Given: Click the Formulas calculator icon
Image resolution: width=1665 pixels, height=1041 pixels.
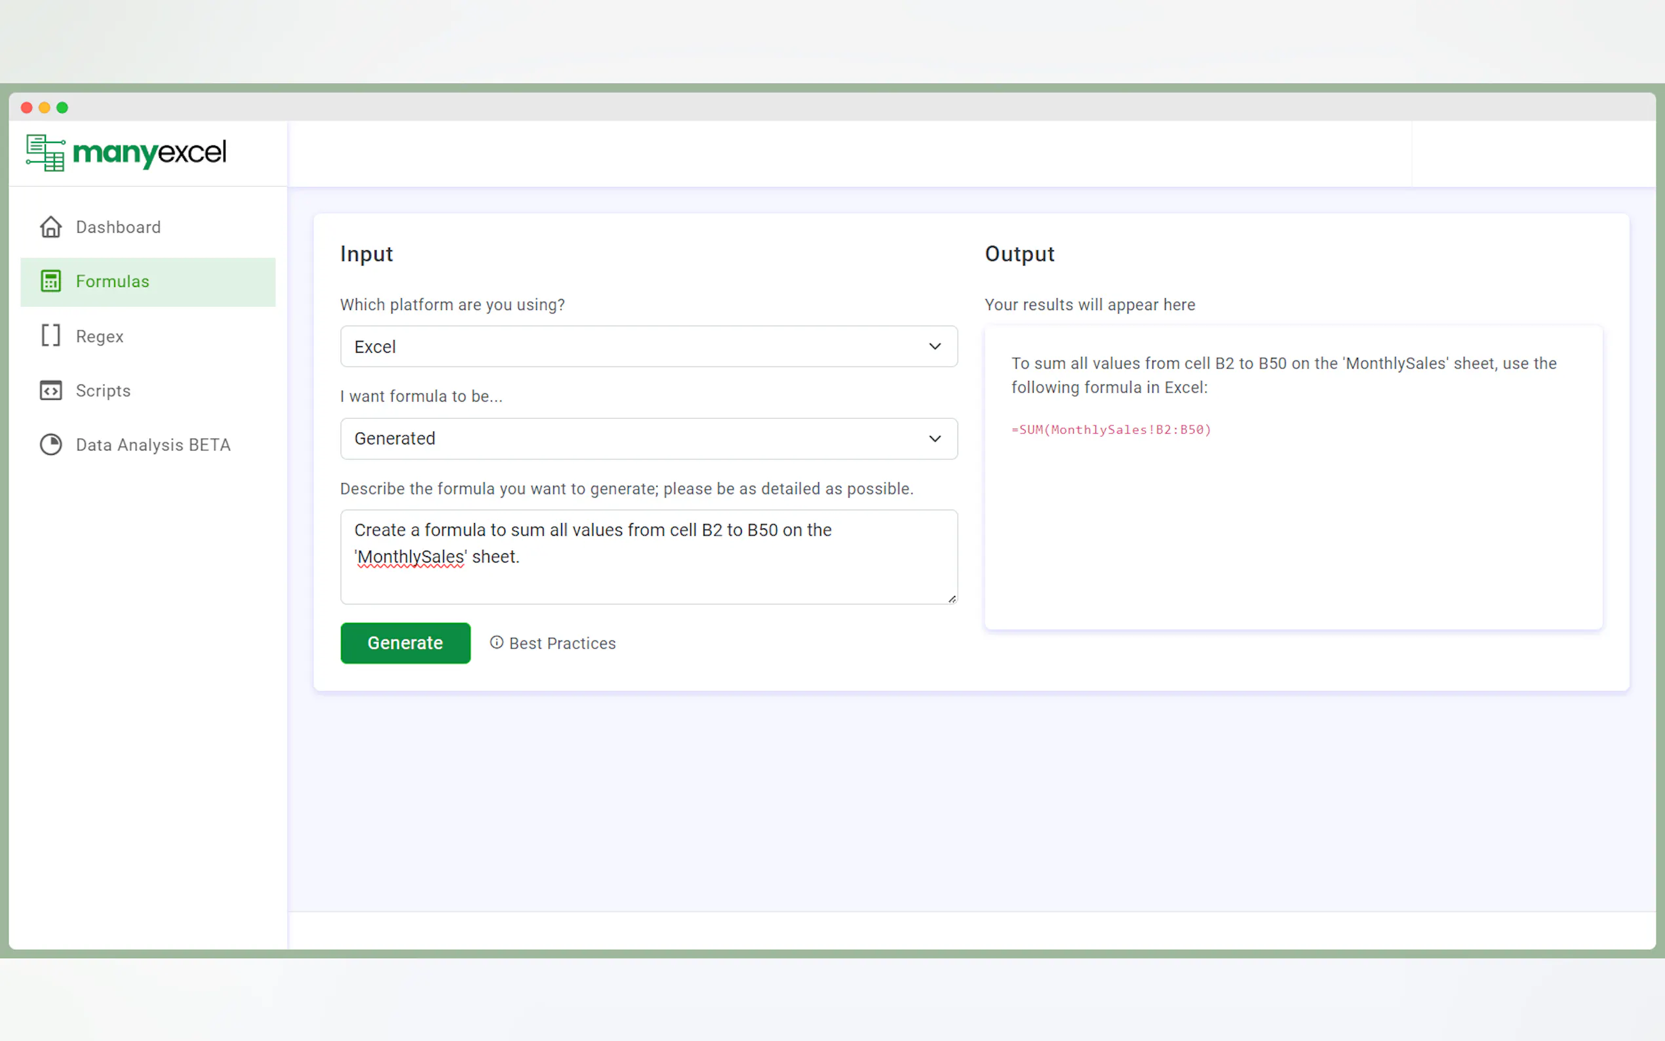Looking at the screenshot, I should point(50,281).
